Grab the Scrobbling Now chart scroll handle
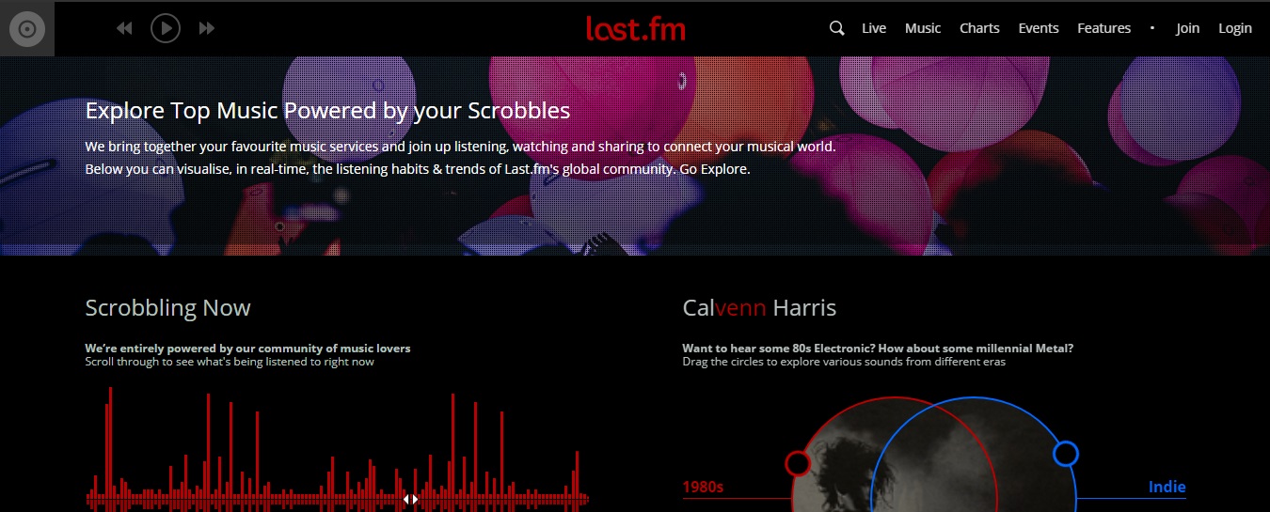The image size is (1270, 512). [410, 499]
